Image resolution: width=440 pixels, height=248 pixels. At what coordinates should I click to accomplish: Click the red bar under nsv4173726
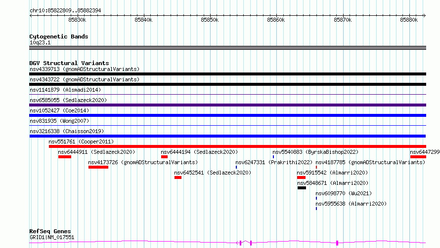click(x=98, y=167)
